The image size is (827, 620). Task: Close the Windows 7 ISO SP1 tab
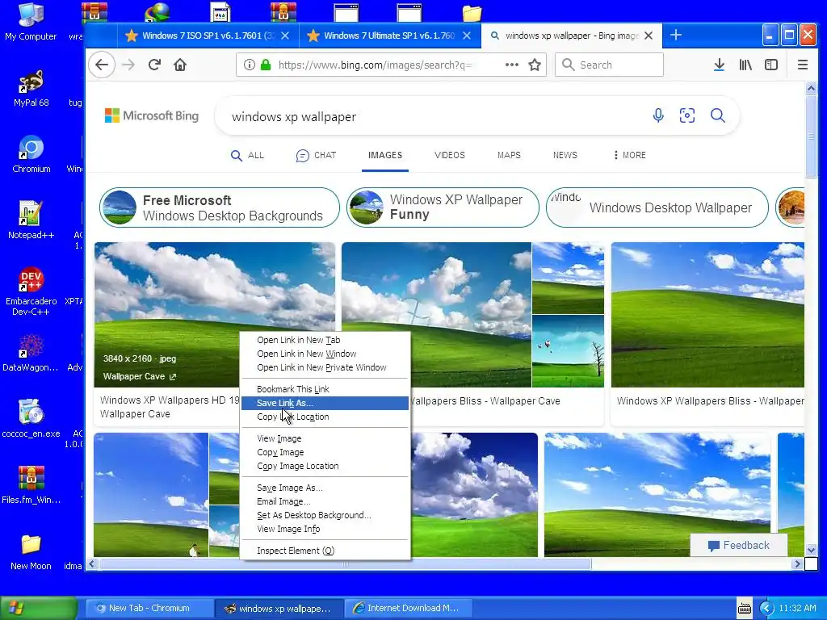pos(285,36)
